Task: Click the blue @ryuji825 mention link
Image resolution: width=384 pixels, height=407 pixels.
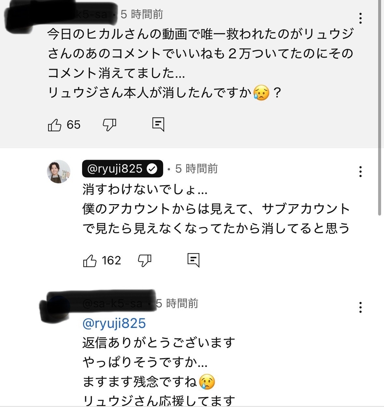Action: (x=114, y=323)
